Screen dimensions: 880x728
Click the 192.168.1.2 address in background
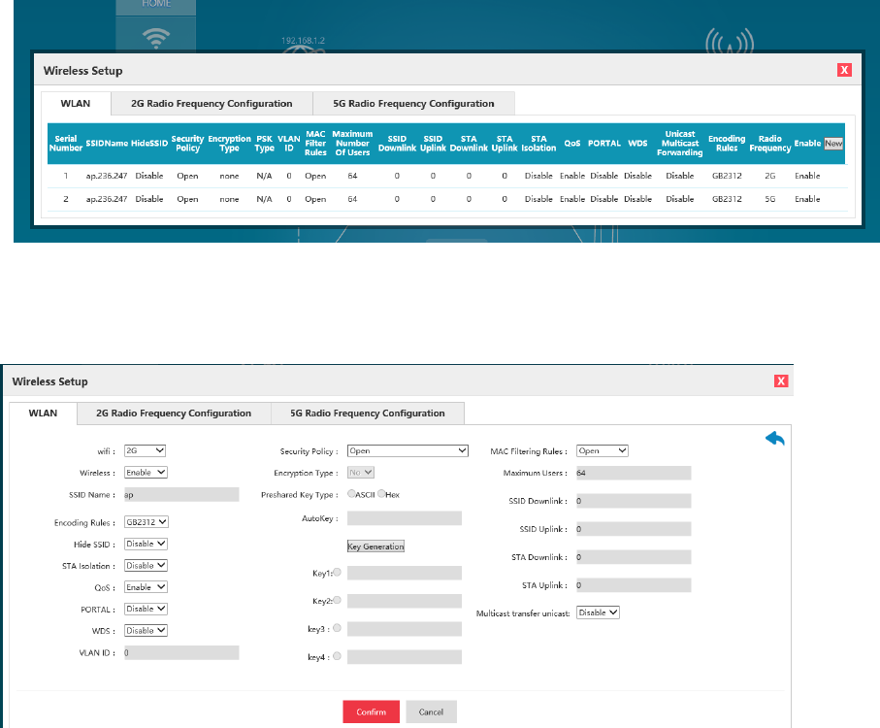click(303, 41)
